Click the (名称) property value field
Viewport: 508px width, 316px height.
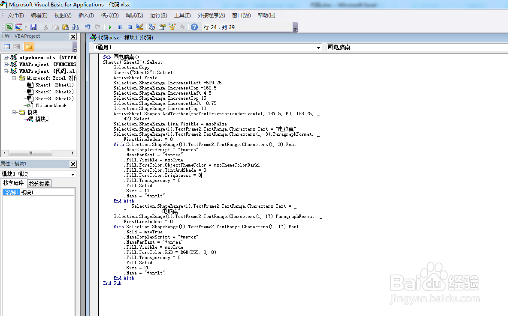47,192
